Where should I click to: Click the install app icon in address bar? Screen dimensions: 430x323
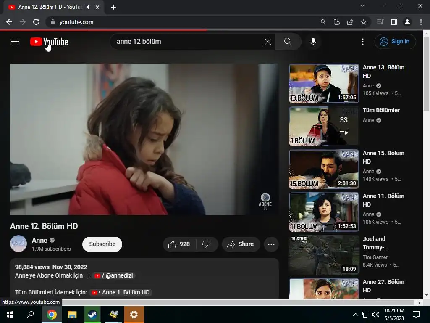click(x=337, y=22)
